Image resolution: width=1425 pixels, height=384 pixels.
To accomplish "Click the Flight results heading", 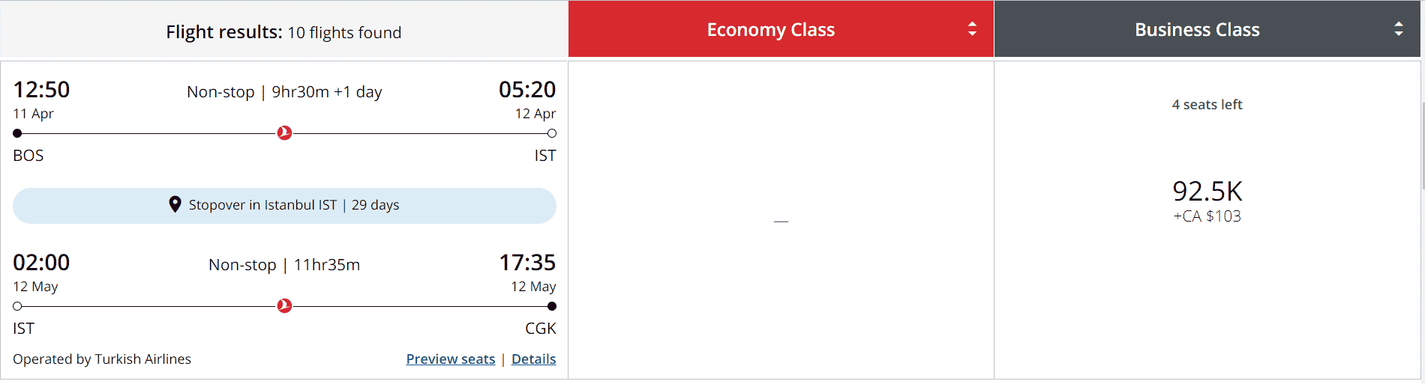I will point(283,32).
